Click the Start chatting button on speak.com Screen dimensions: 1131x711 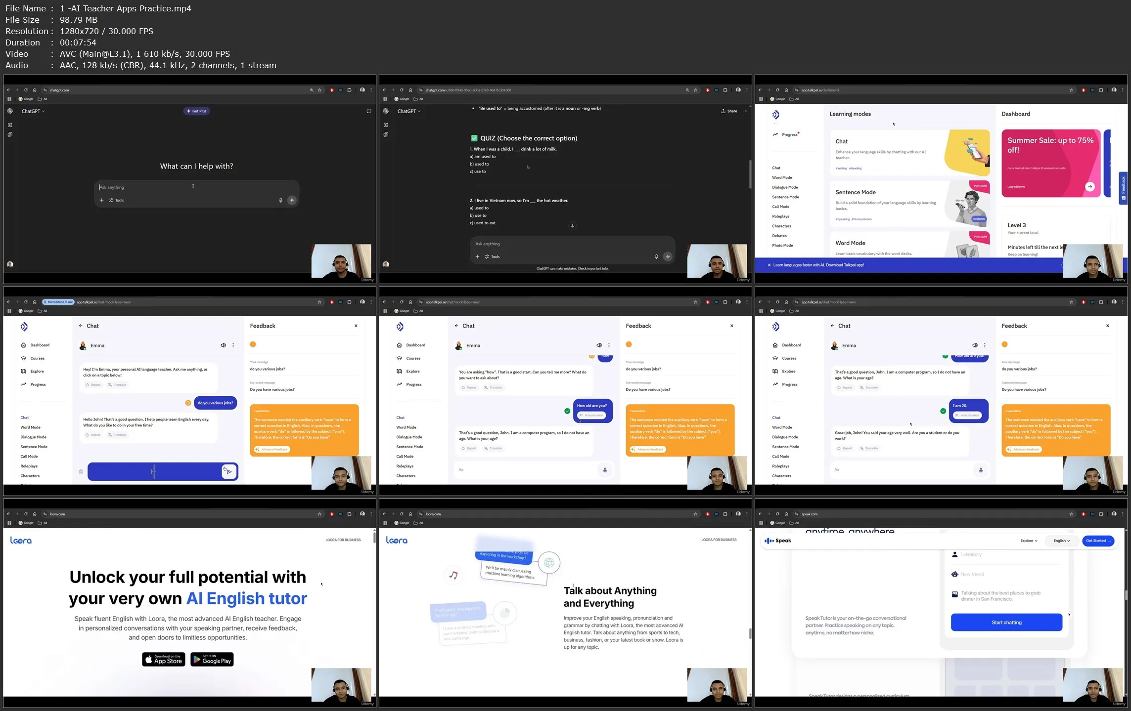pos(1006,623)
